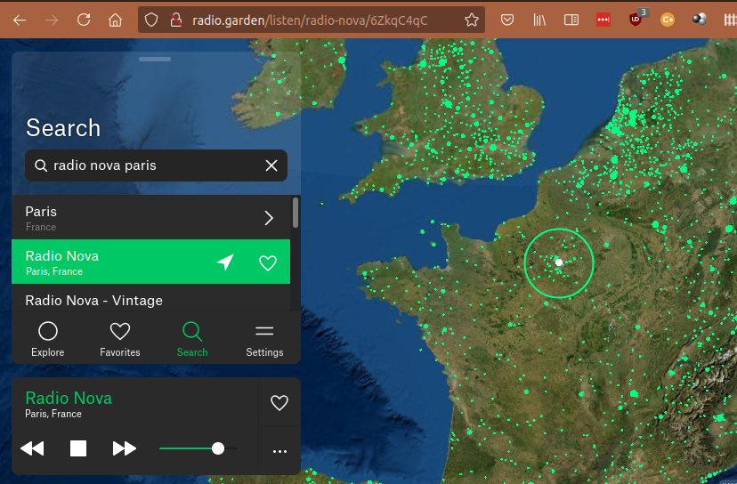Click the insecure connection padlock icon
Screen dimensions: 737x484
175,20
